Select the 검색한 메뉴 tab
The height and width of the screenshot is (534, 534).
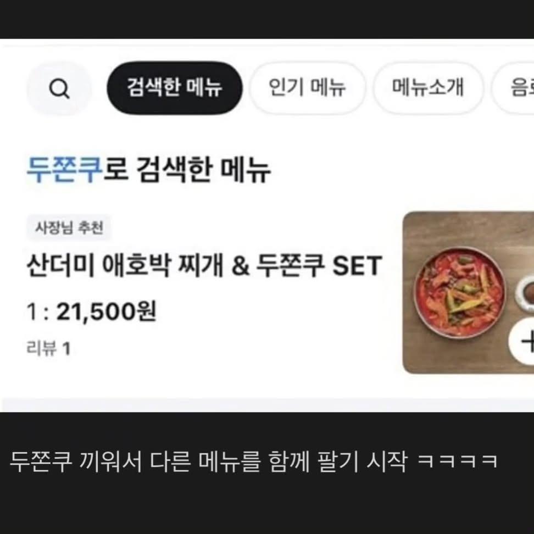(x=174, y=88)
